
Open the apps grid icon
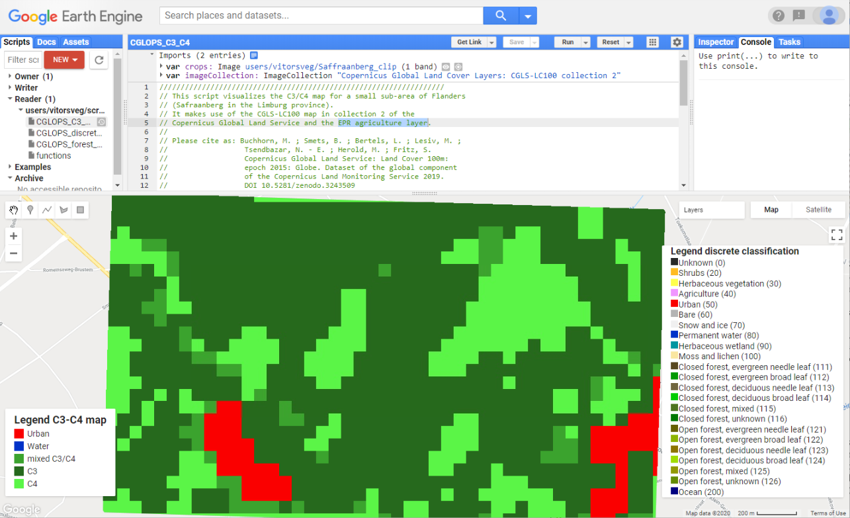[x=652, y=42]
